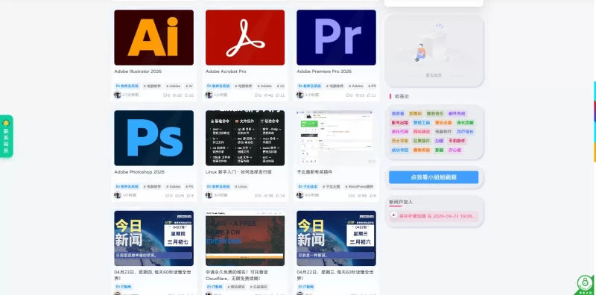Click author avatar on Adobe Premiere Pro card

[x=300, y=95]
